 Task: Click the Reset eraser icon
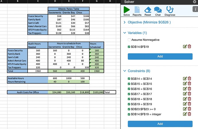coord(148,11)
